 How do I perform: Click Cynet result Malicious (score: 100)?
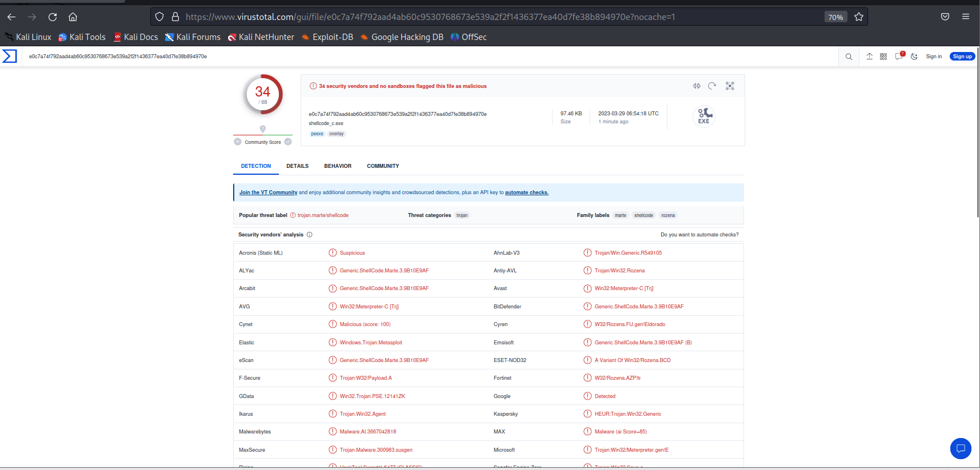coord(365,324)
